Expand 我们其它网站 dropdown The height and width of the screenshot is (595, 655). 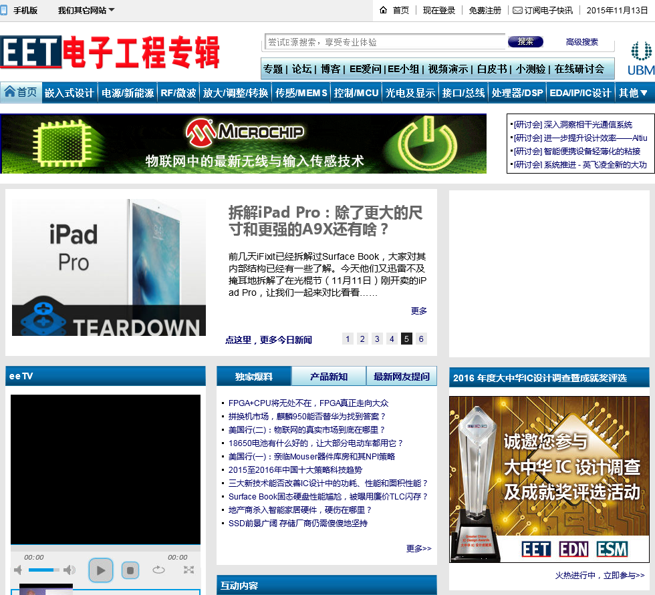tap(86, 11)
